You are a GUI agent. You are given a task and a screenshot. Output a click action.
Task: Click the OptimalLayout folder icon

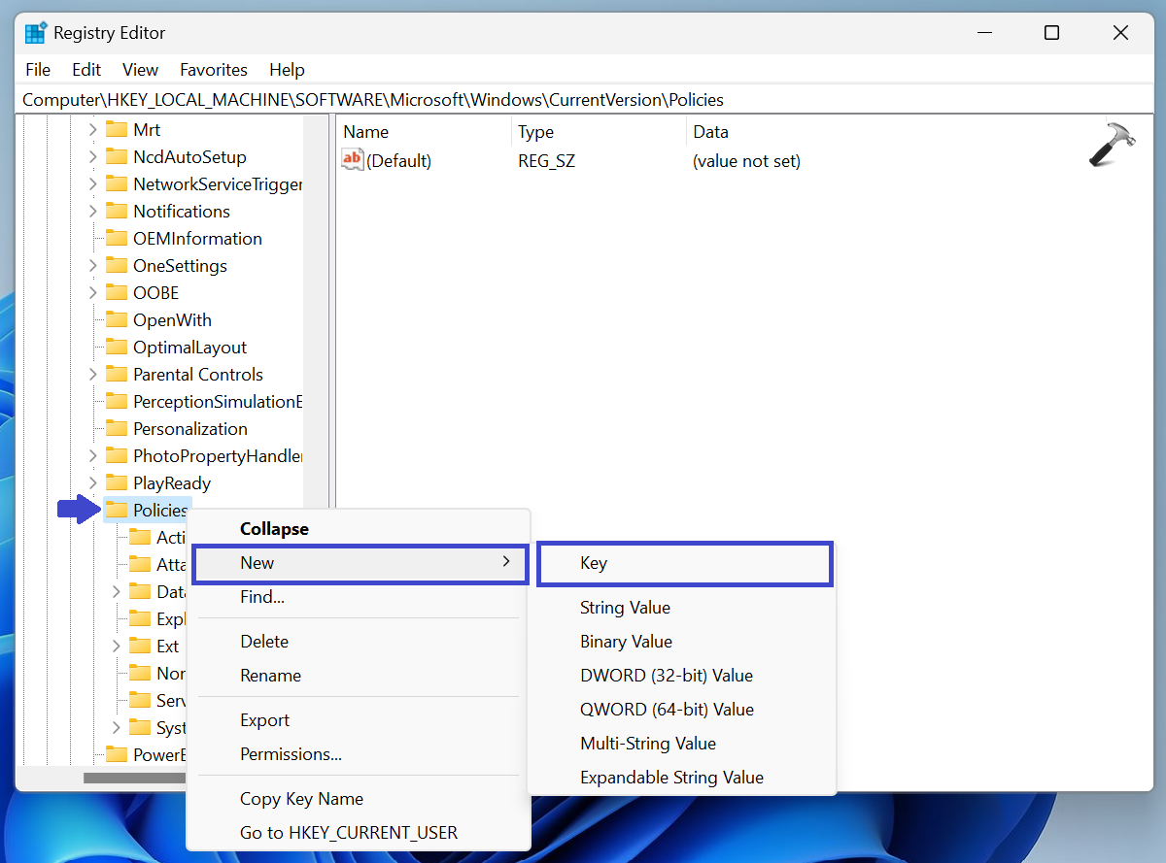coord(118,347)
